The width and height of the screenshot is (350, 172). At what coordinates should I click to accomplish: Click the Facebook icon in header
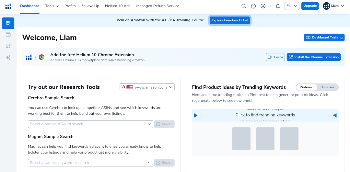pyautogui.click(x=263, y=6)
